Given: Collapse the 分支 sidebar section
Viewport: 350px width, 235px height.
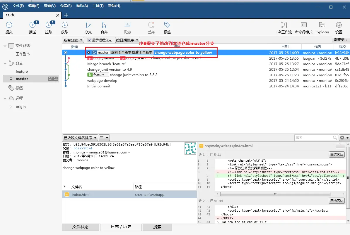Looking at the screenshot, I should tap(5, 63).
